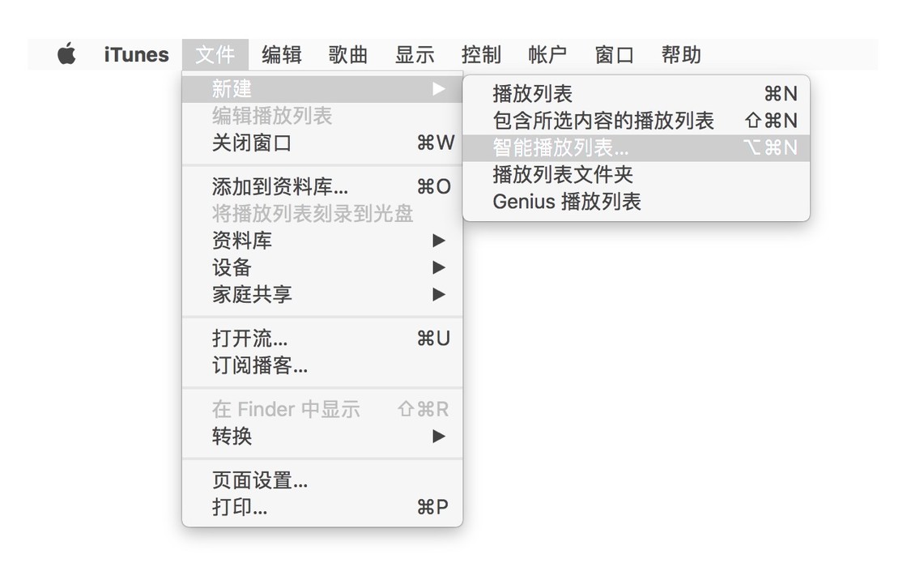
Task: Expand the 资料库 submenu arrow
Action: click(x=439, y=241)
